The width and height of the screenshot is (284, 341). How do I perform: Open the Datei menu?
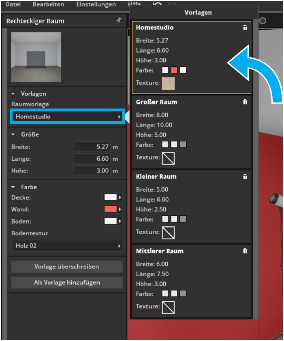coord(13,4)
